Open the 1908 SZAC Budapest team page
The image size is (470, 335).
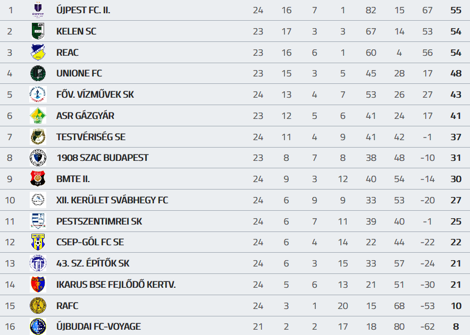(x=102, y=158)
